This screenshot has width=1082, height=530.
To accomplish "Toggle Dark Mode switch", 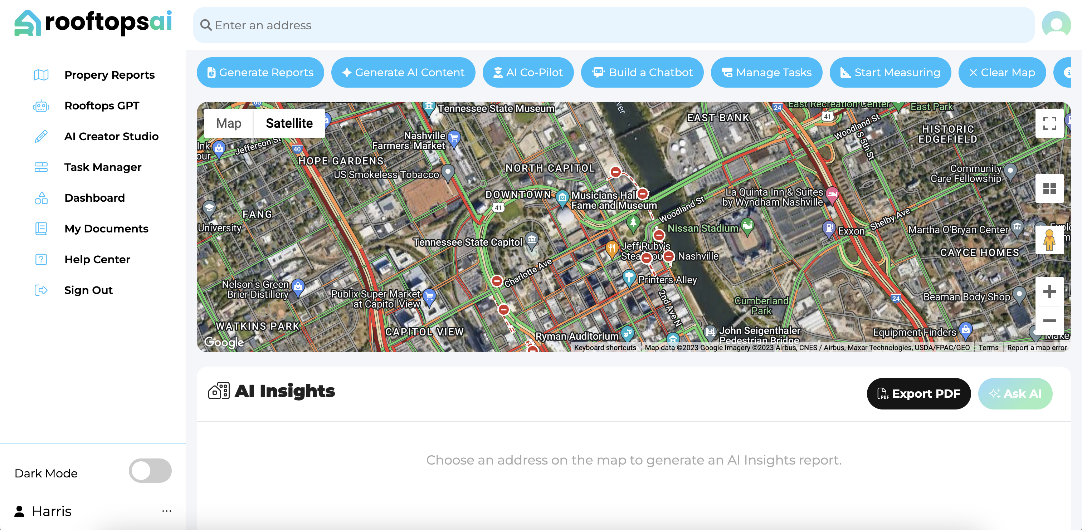I will point(150,470).
